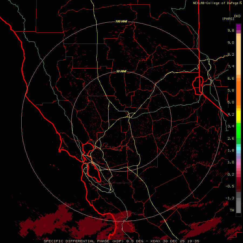
Task: Click the DKD label above the color scale
Action: point(237,16)
